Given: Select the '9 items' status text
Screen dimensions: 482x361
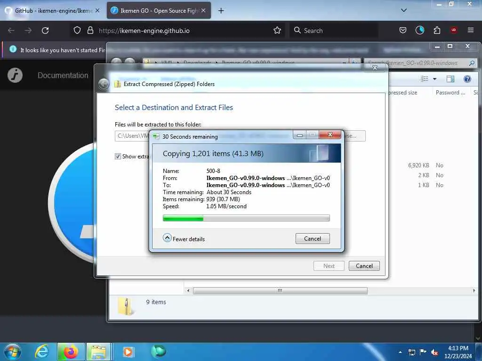Looking at the screenshot, I should click(156, 302).
